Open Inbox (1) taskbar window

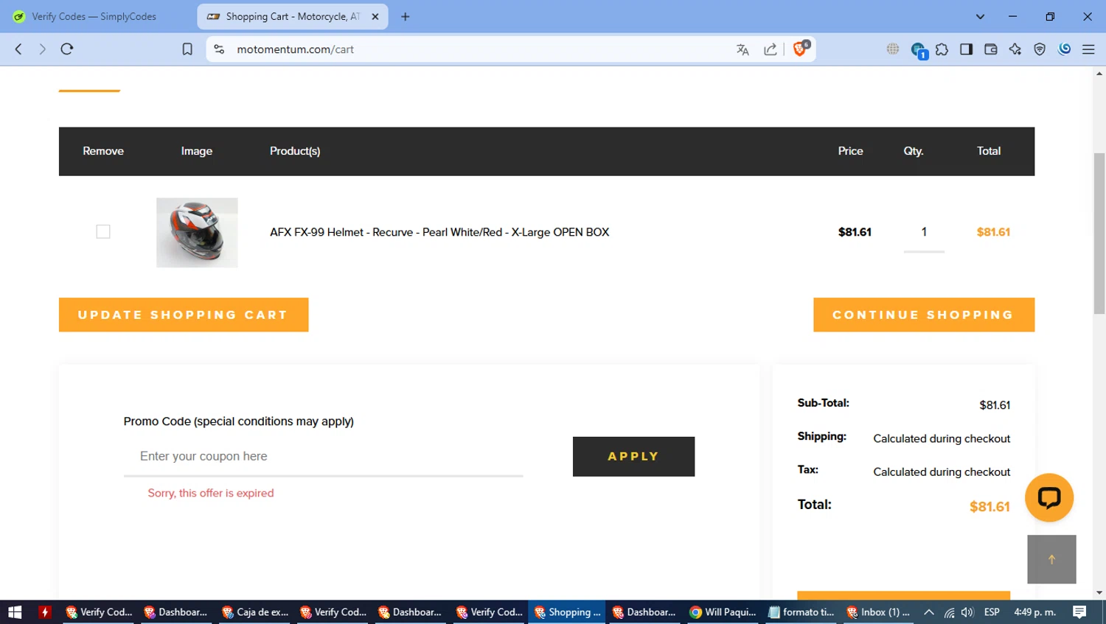pyautogui.click(x=879, y=612)
